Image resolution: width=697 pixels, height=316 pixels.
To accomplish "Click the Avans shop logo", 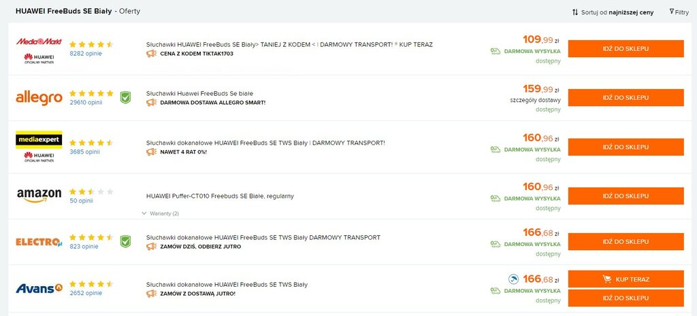I will coord(39,289).
